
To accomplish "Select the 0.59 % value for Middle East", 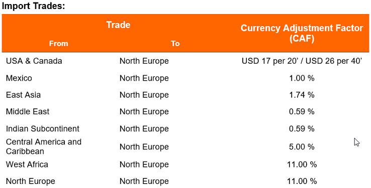I will click(x=302, y=112).
